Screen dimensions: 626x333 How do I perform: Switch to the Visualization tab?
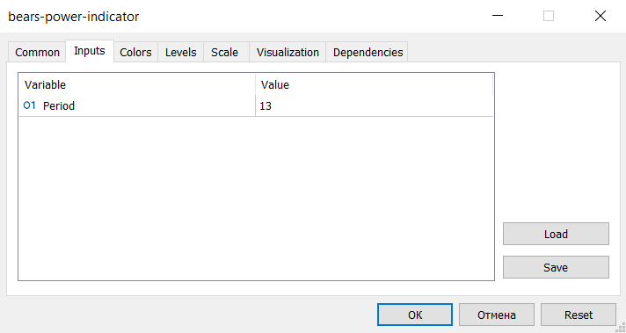click(x=288, y=52)
